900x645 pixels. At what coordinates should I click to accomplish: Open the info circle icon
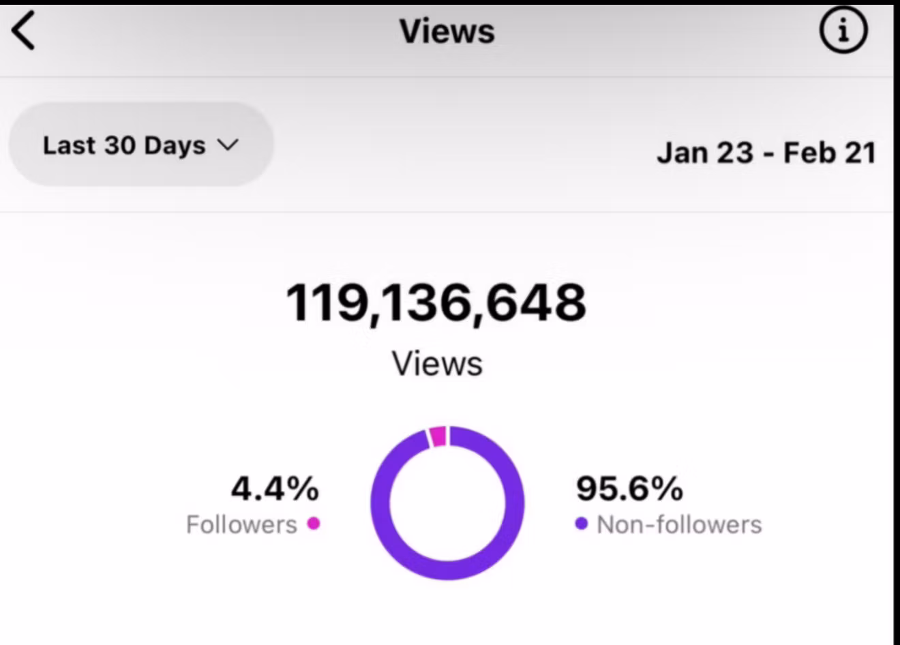click(843, 31)
